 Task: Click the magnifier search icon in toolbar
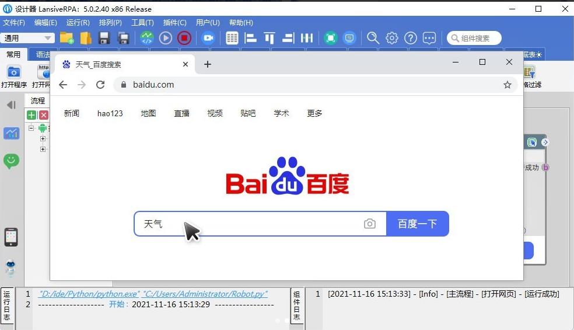(373, 38)
